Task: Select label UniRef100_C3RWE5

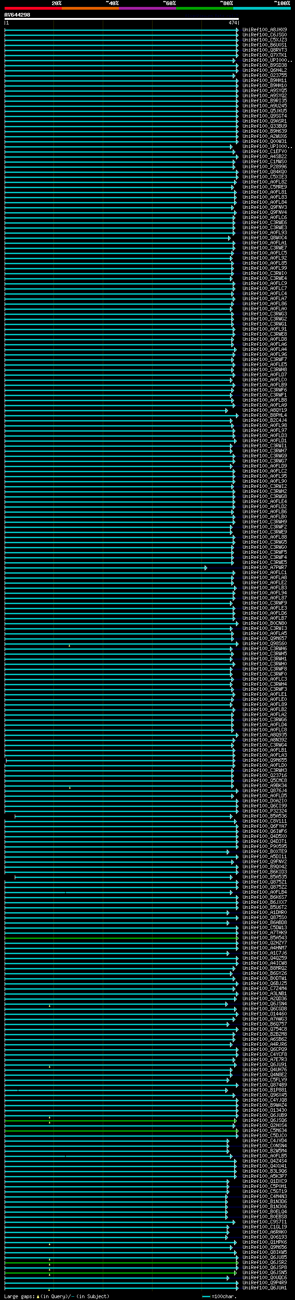Action: point(265,563)
